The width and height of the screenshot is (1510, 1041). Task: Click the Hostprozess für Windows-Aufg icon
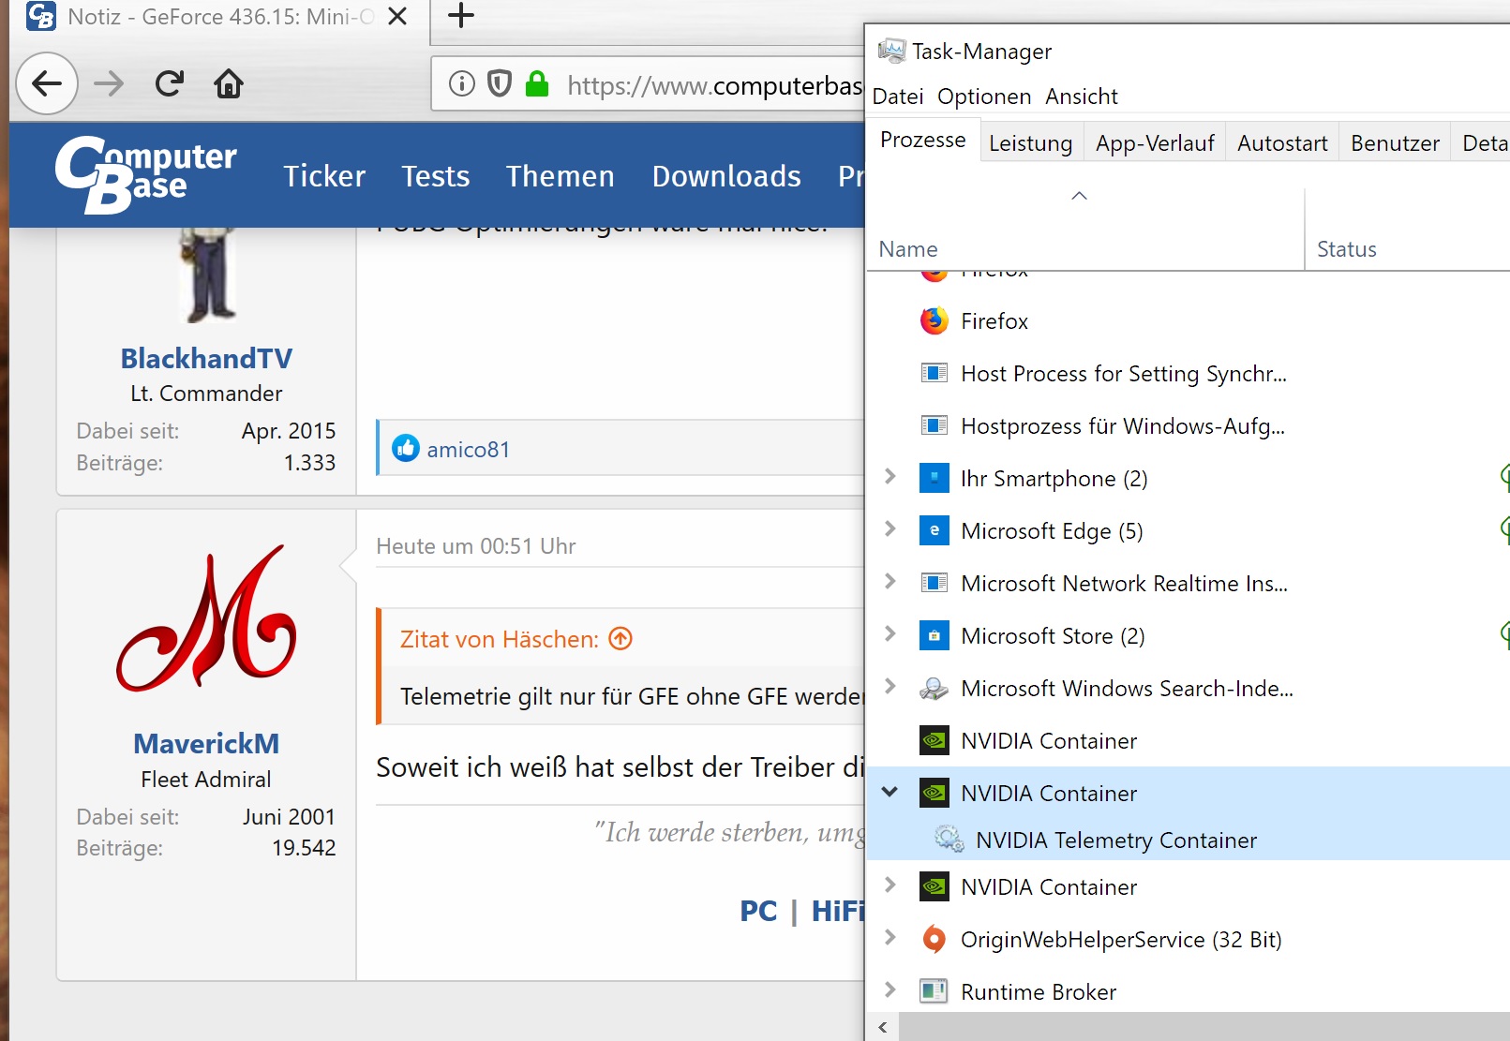(934, 426)
